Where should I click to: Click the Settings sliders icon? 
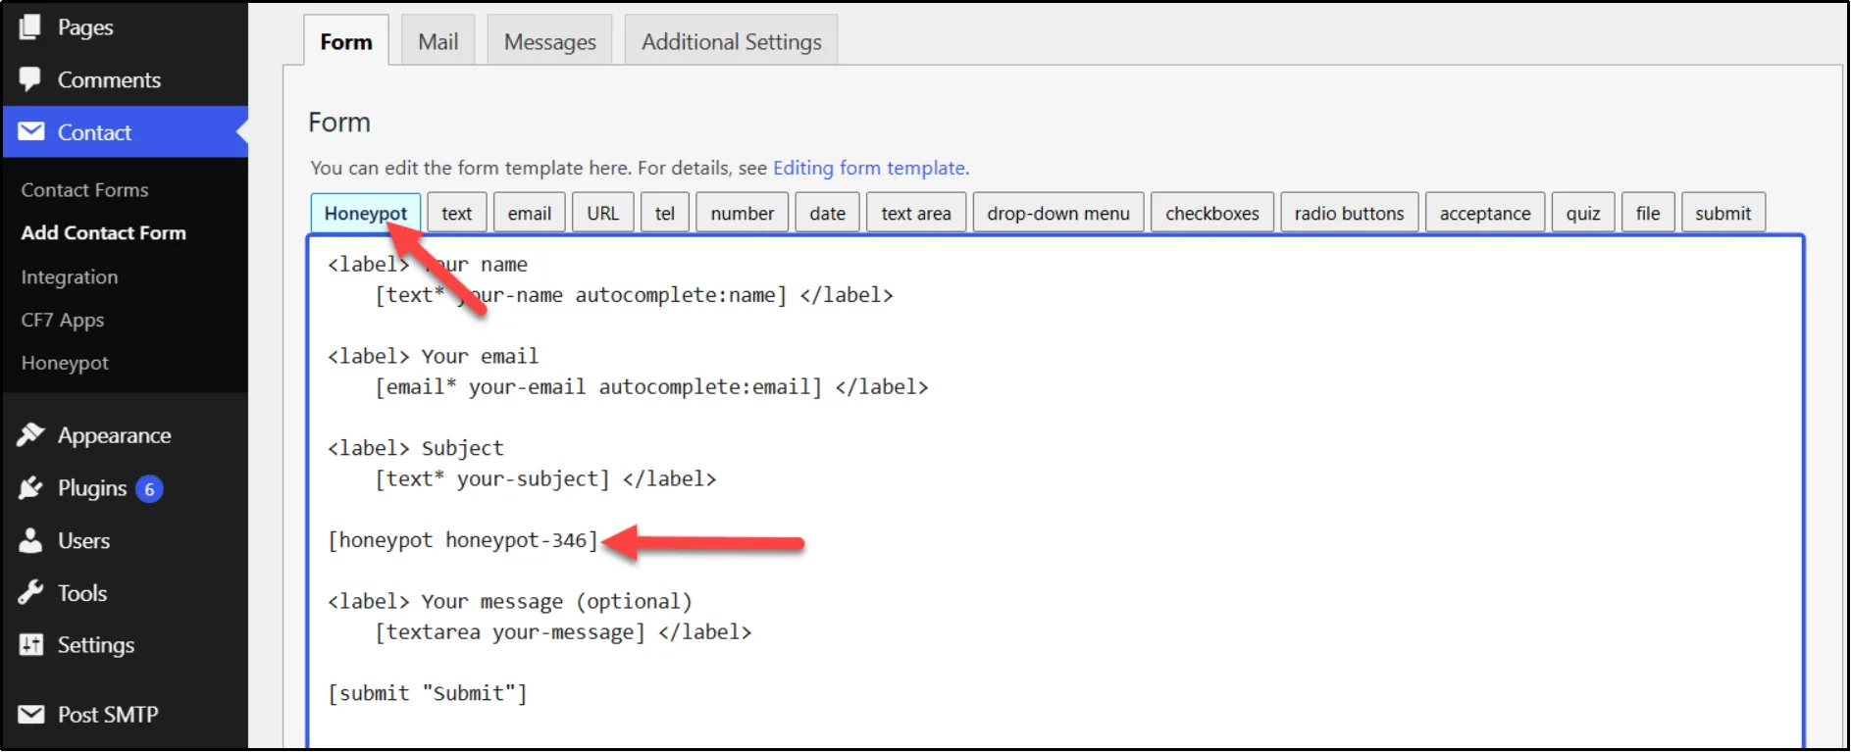point(31,644)
